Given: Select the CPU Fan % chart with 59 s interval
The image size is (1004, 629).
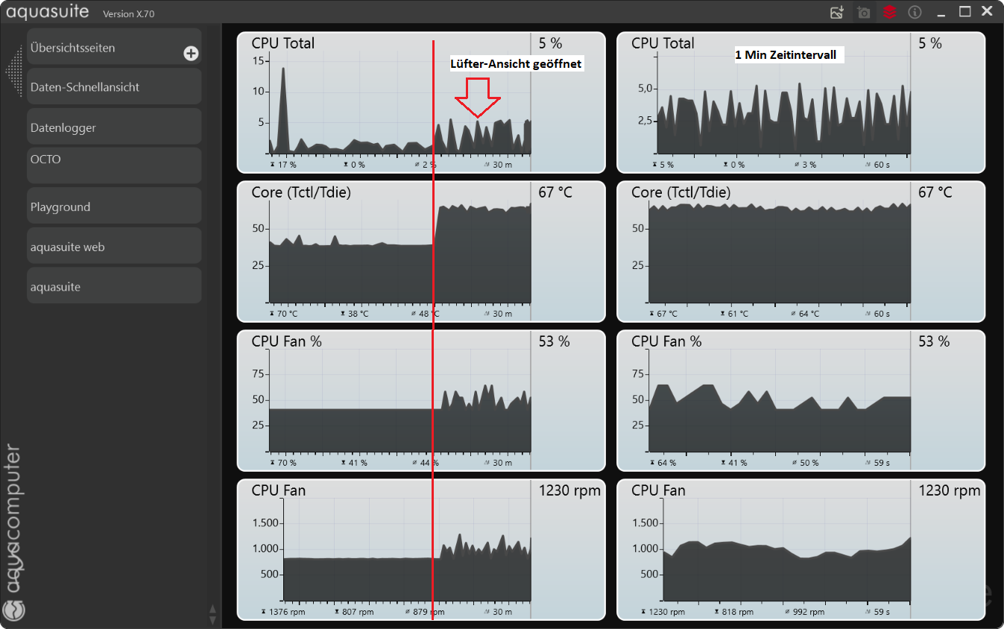Looking at the screenshot, I should point(801,401).
